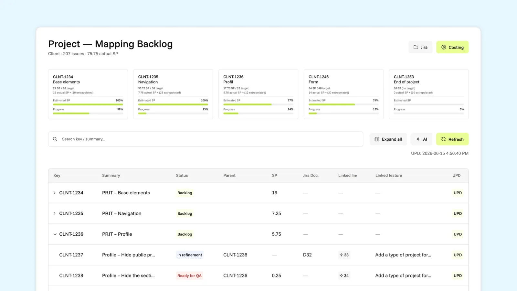Click summary PRJT – Base elements
The height and width of the screenshot is (291, 517).
click(126, 193)
